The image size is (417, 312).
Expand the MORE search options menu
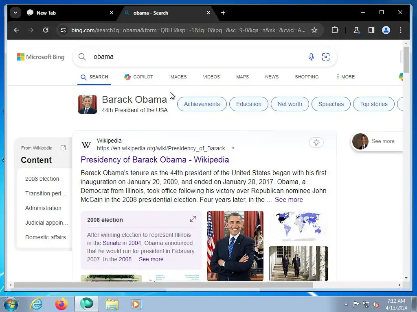point(345,77)
